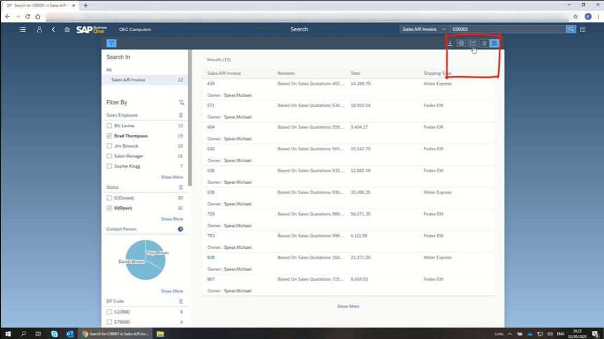The image size is (604, 339).
Task: Clear filters with the Filter By icon
Action: coord(181,103)
